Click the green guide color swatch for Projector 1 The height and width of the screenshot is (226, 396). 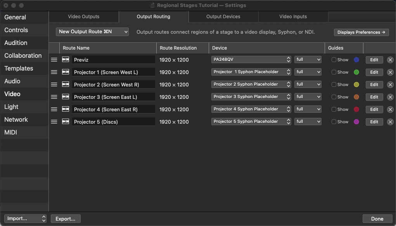[x=356, y=72]
